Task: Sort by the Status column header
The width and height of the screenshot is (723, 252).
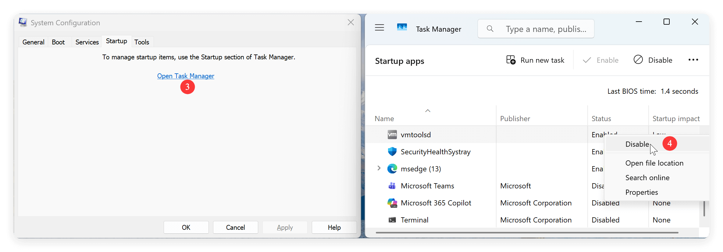Action: click(601, 119)
